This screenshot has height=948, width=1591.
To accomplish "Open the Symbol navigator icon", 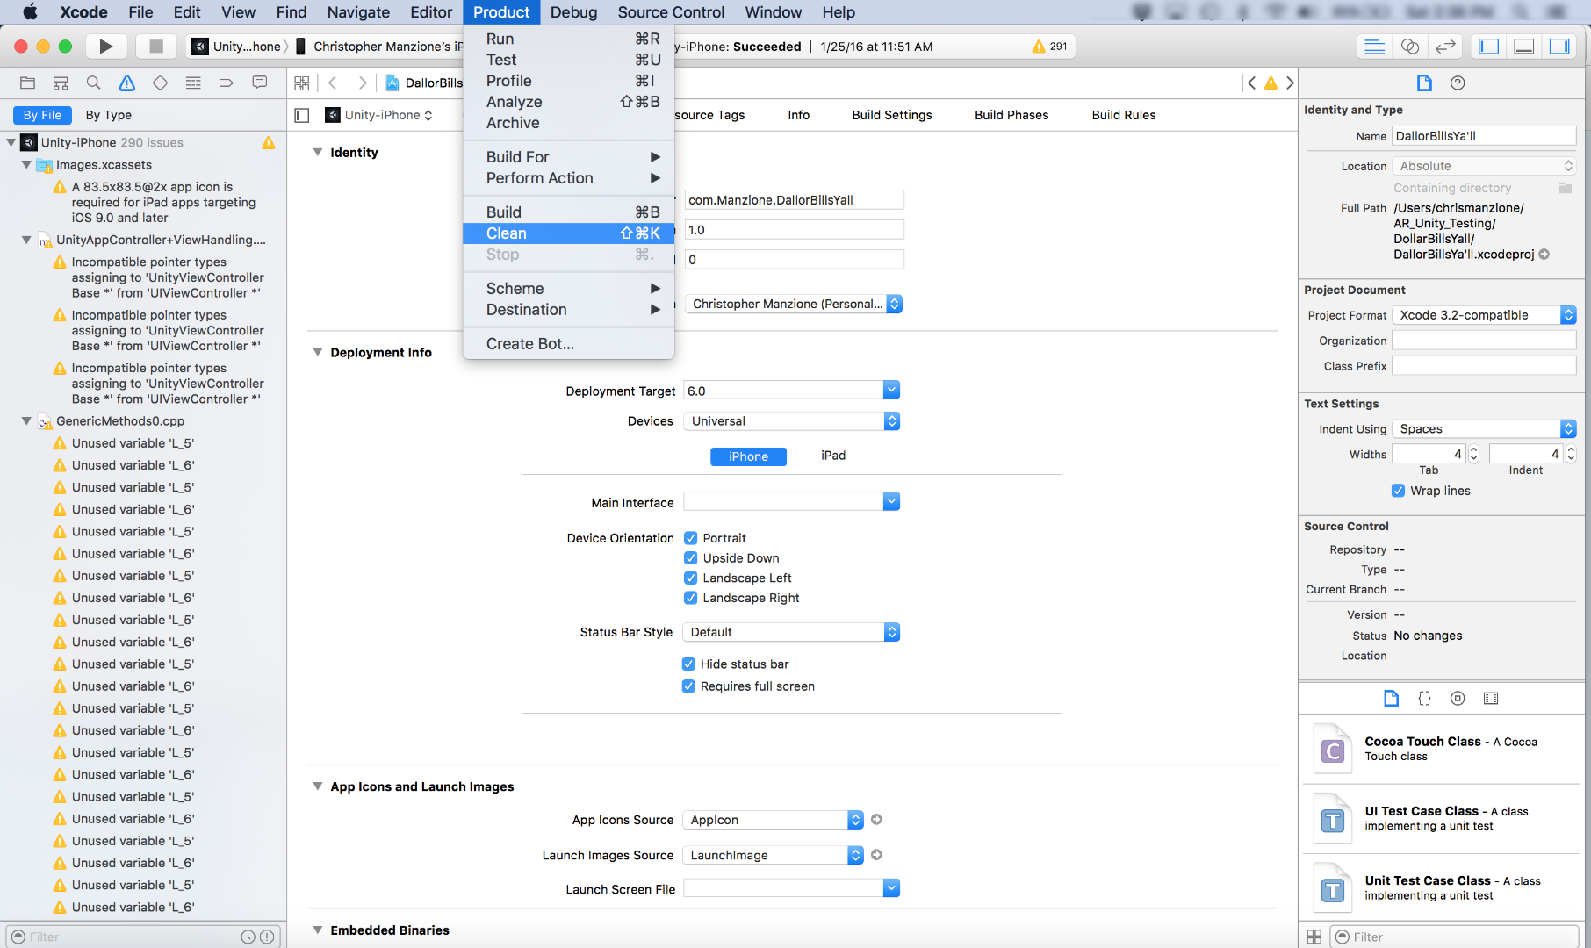I will click(61, 83).
